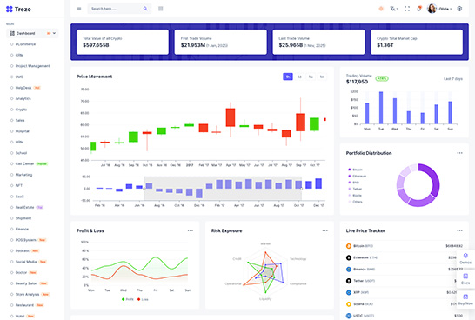Open Docs floating button

[465, 279]
